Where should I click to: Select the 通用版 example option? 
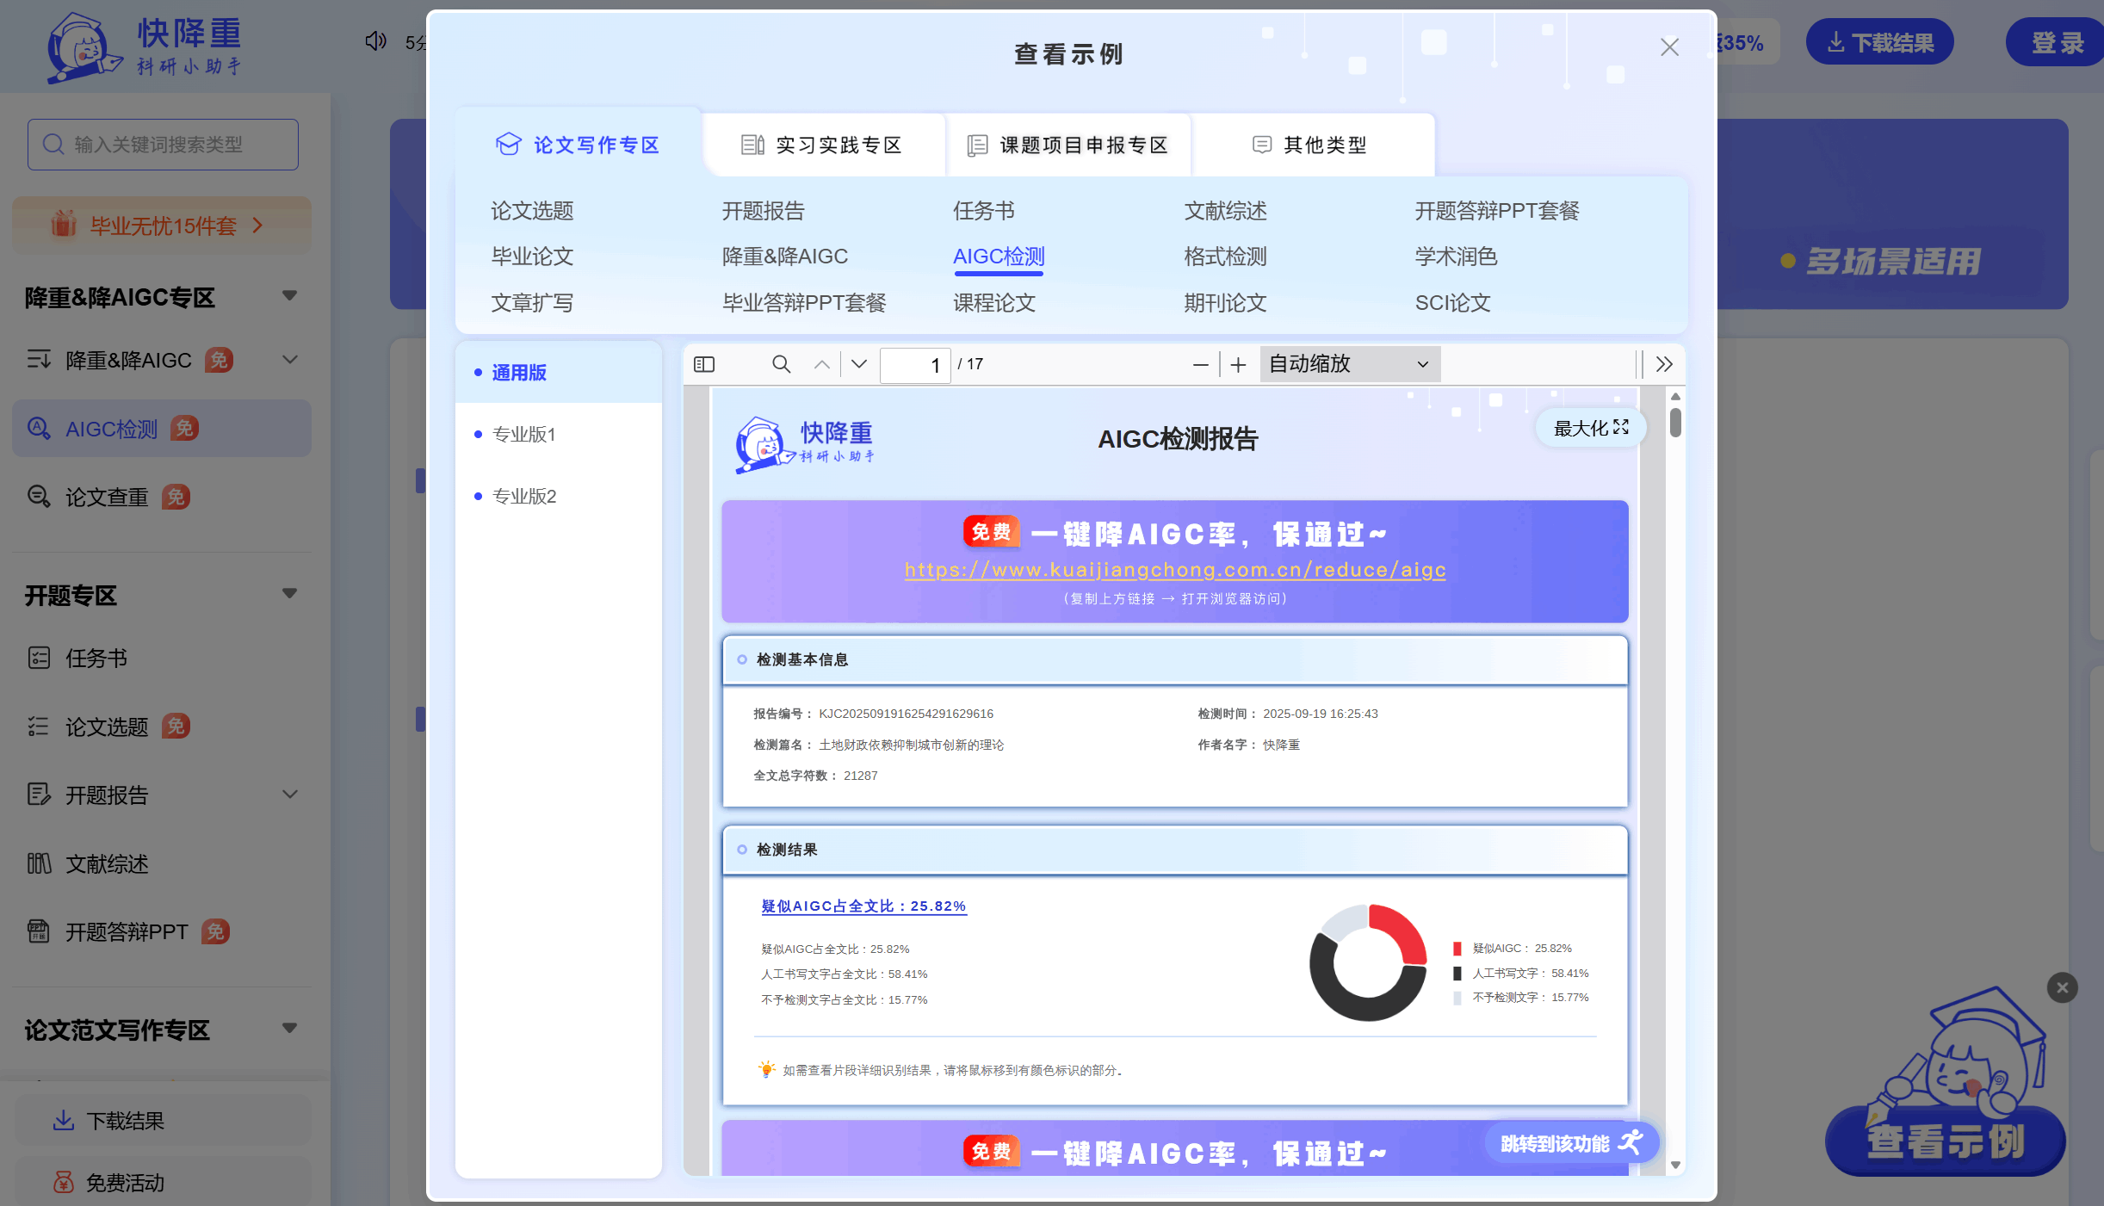(519, 373)
